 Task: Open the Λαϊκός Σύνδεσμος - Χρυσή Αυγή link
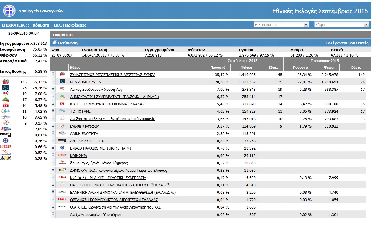click(97, 90)
